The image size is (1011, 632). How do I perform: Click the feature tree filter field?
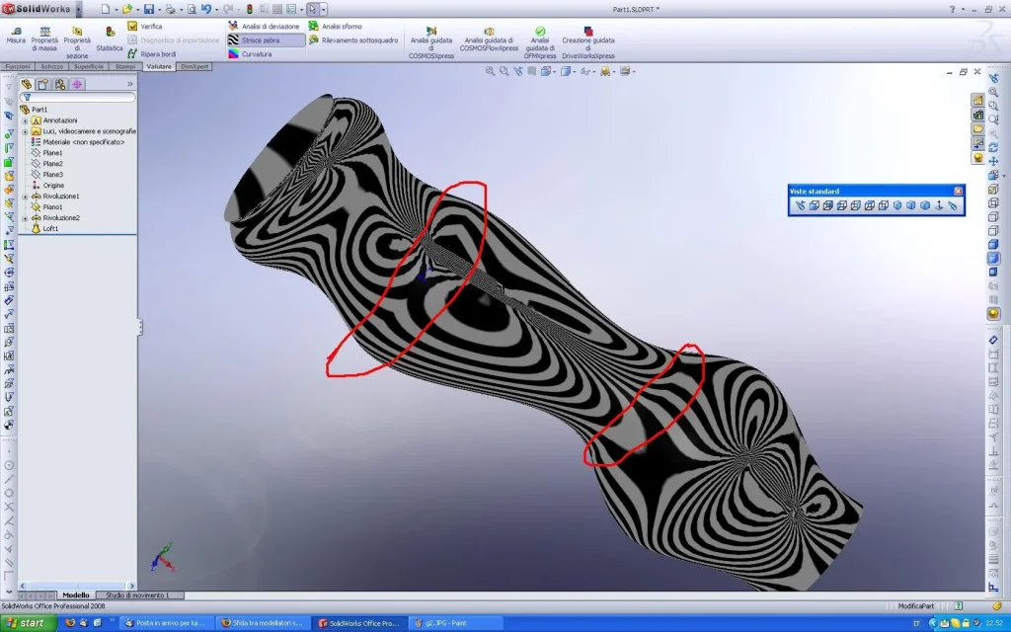[78, 98]
